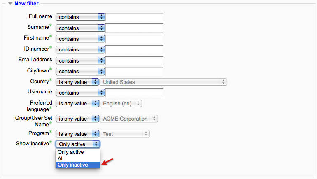
Task: Select 'All' in Show inactive list
Action: [78, 158]
